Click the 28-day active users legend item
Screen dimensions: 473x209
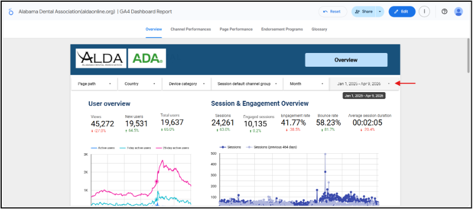pyautogui.click(x=173, y=148)
